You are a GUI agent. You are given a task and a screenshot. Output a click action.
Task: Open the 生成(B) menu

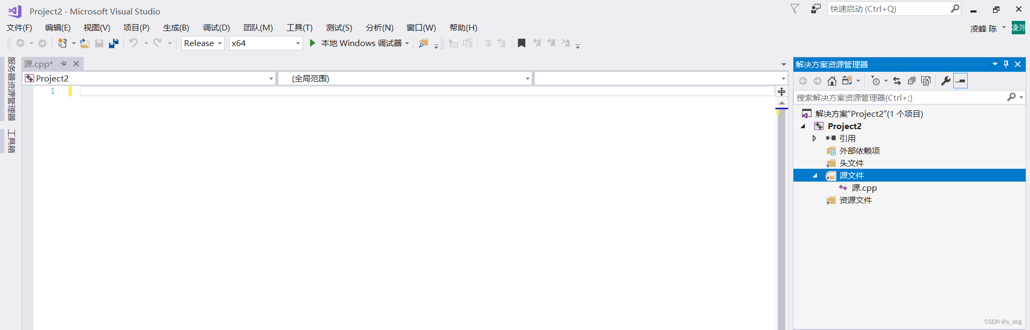coord(176,28)
